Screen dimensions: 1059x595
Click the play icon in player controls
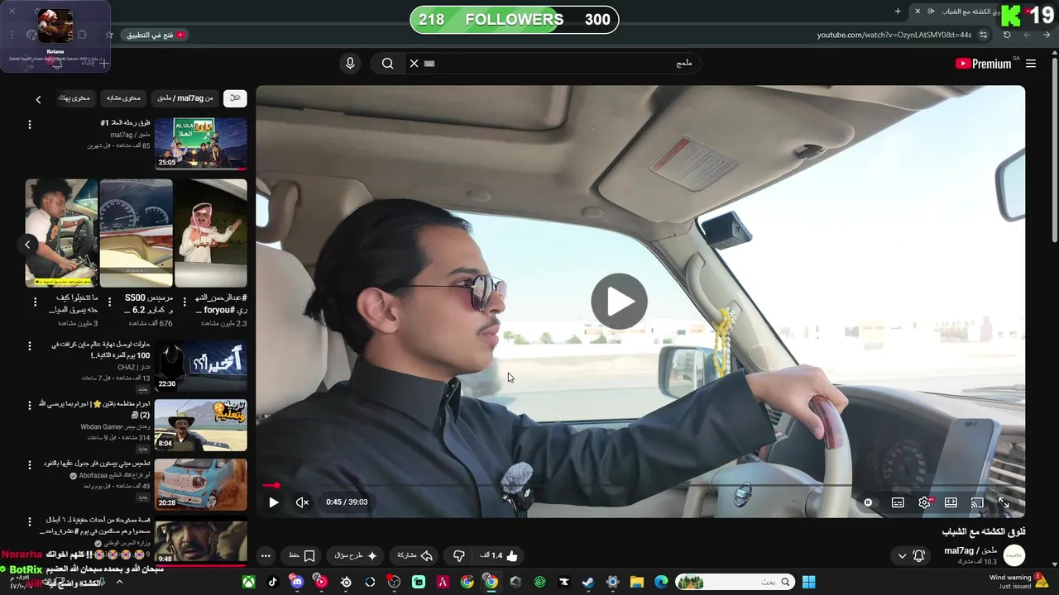274,502
